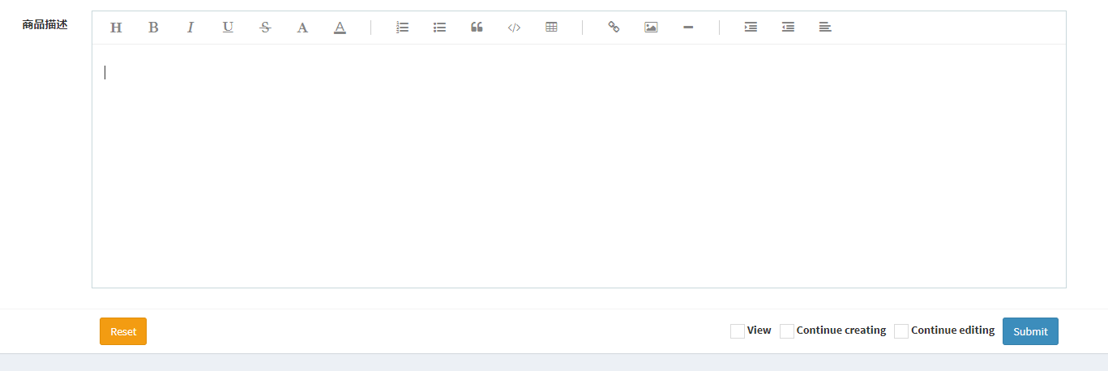Click the 商品描述 field label

coord(45,25)
